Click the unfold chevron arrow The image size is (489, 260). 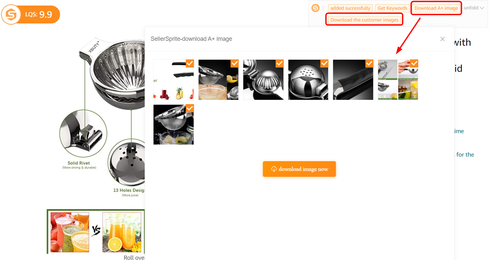(482, 8)
